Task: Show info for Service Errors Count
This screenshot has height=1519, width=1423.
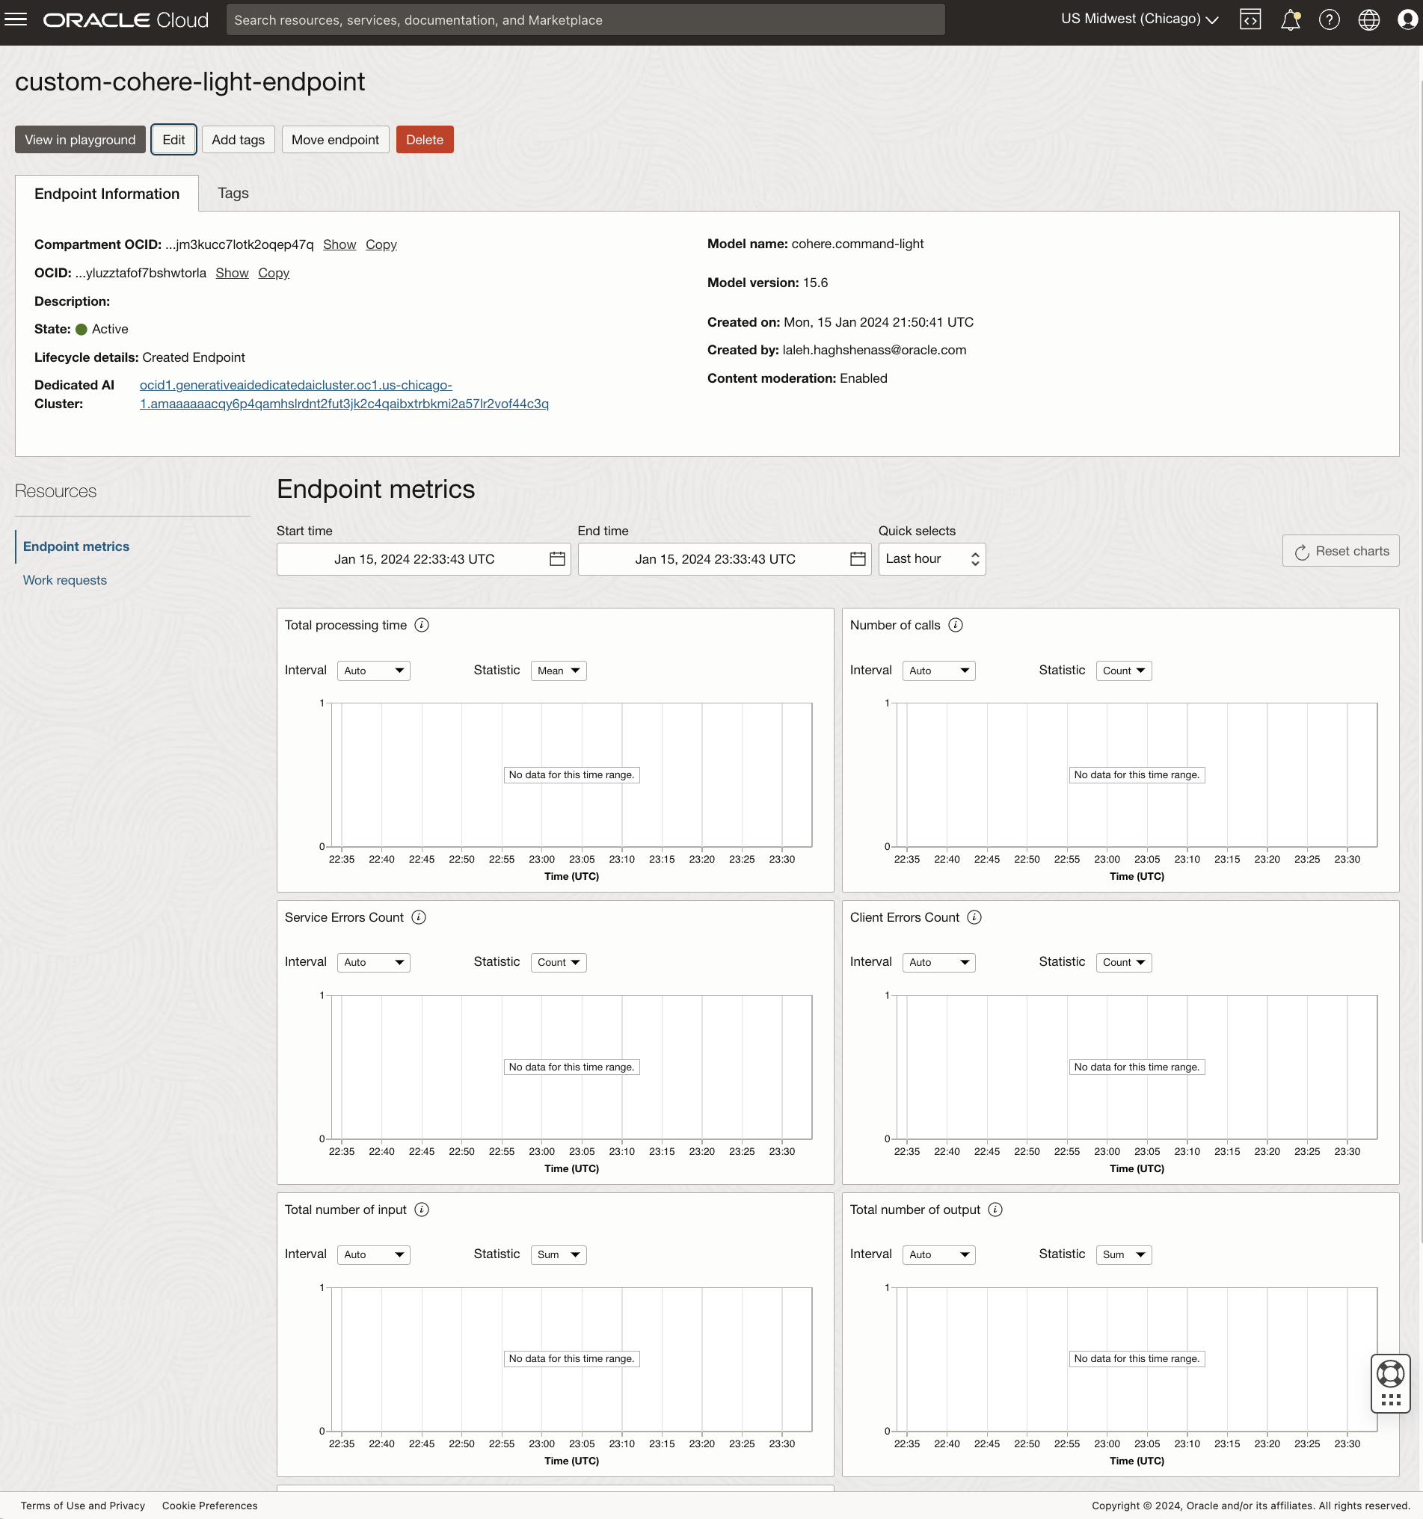Action: (x=419, y=917)
